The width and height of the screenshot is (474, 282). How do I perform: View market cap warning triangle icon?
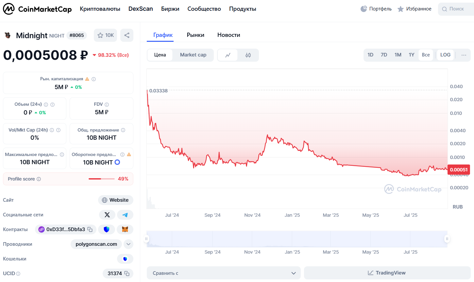[87, 79]
